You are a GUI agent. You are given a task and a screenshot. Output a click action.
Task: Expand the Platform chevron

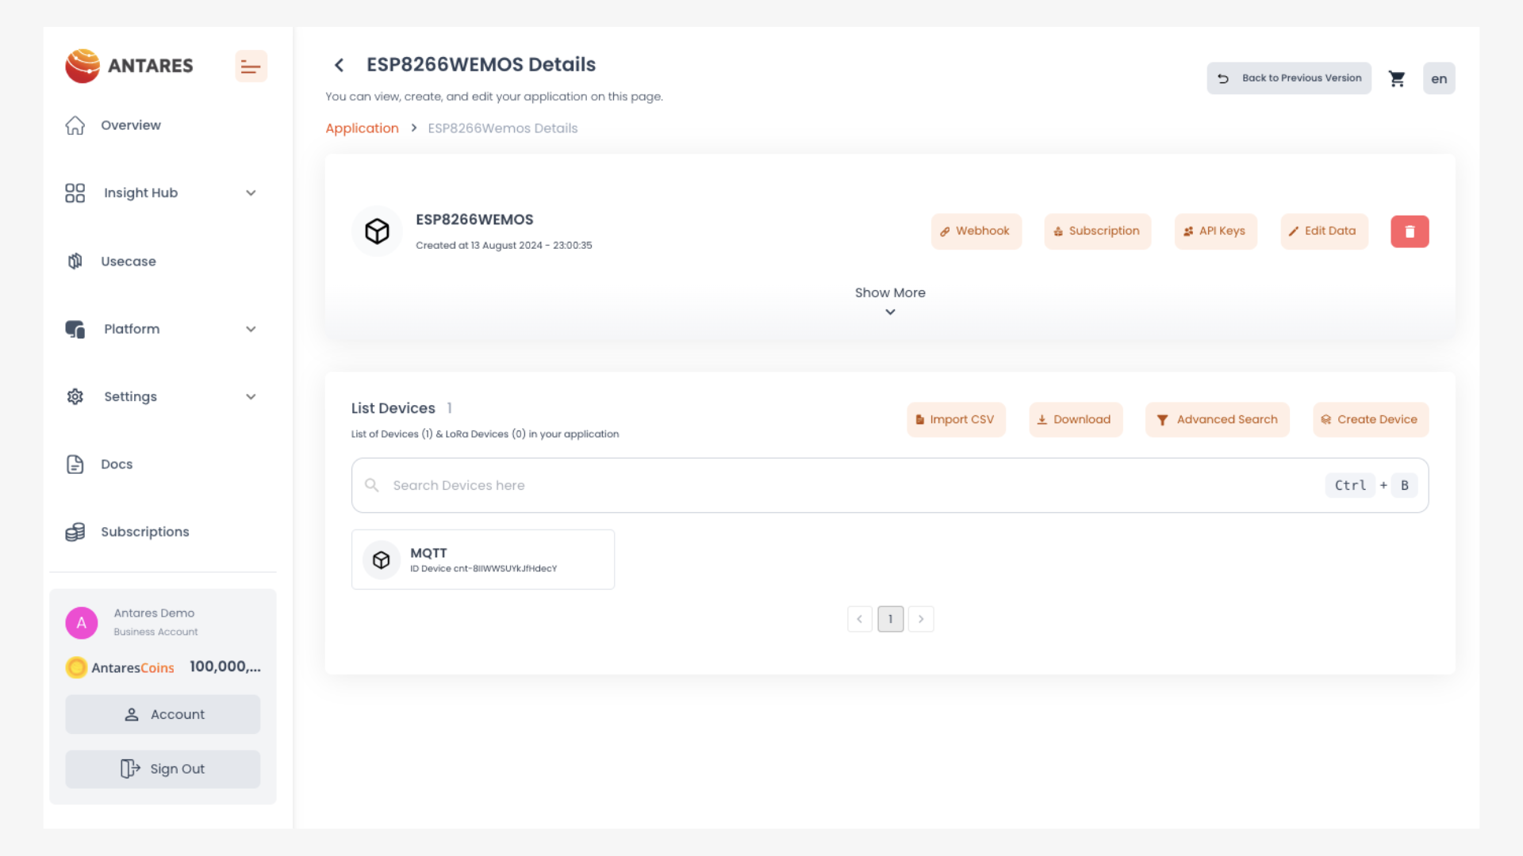[x=251, y=329]
